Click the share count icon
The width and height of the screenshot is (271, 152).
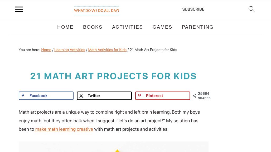click(194, 96)
